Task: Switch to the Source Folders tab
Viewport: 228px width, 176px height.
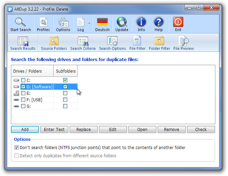Action: (x=54, y=43)
